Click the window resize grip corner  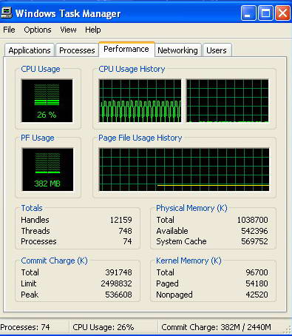tap(288, 330)
